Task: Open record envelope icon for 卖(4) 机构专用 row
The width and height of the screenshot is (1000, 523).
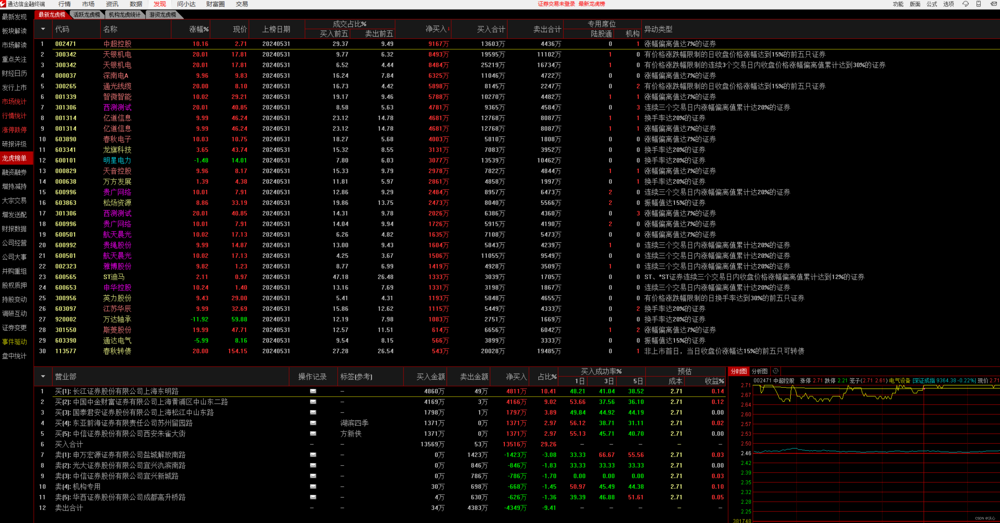Action: tap(313, 487)
